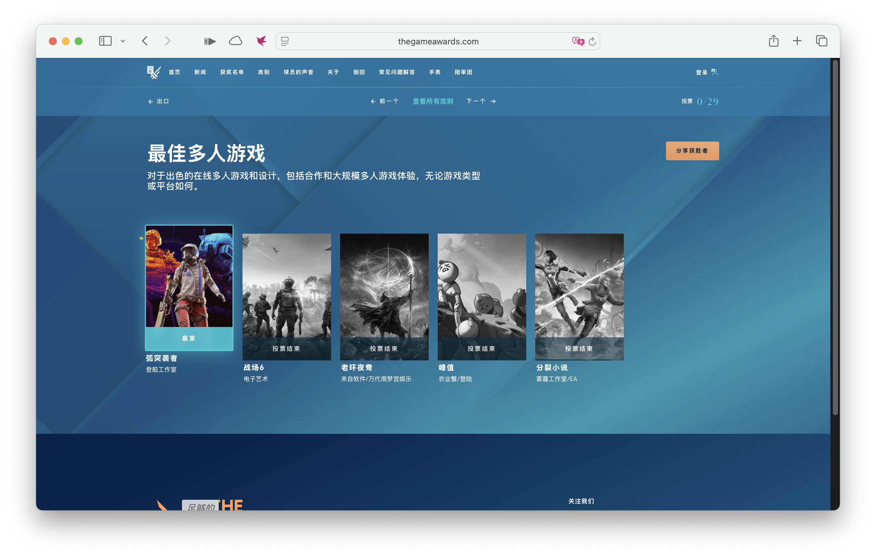Click the pink bird extension icon
Screen dimensions: 876x558
tap(261, 41)
